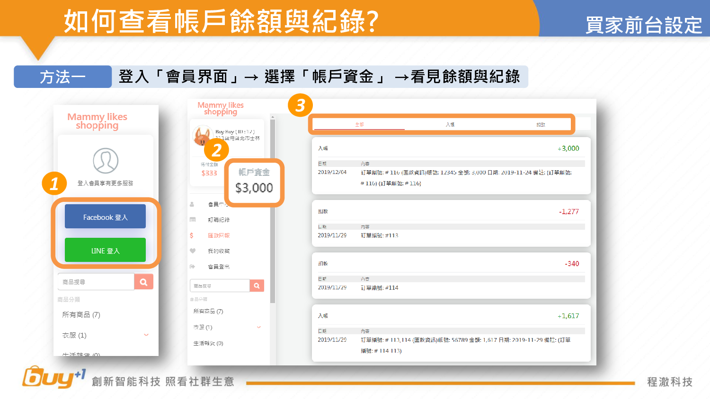The image size is (710, 399).
Task: Select the 全部 tab
Action: (359, 125)
